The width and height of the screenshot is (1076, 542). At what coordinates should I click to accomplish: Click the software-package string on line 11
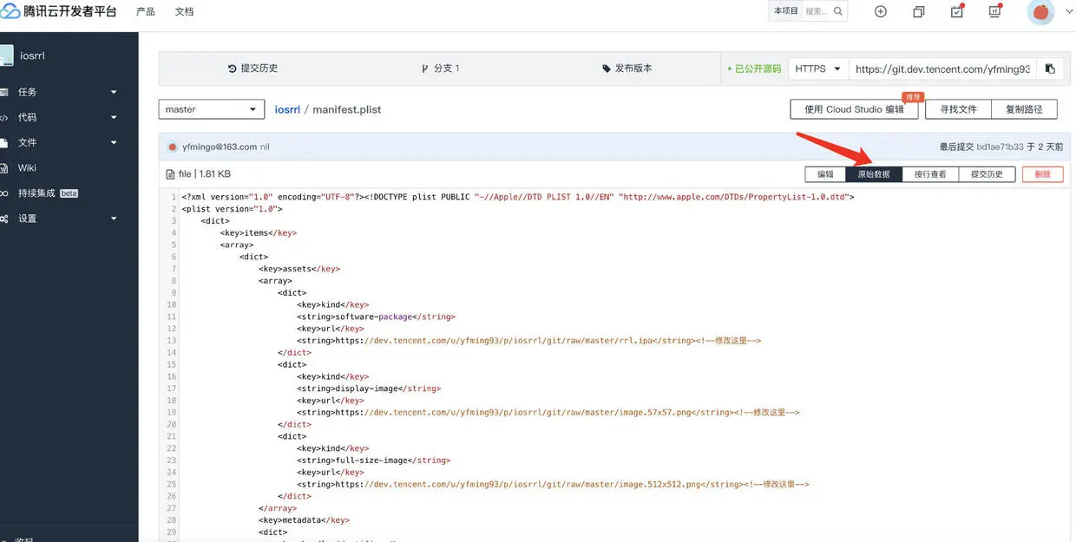tap(374, 317)
